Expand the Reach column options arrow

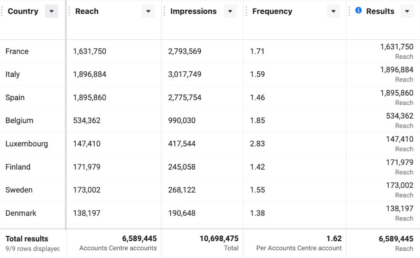point(148,11)
